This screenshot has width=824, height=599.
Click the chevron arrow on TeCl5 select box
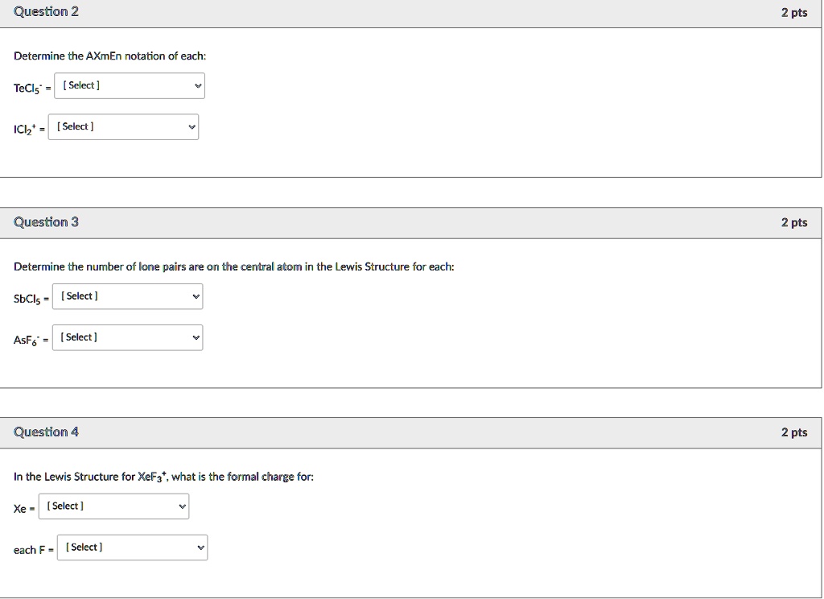point(198,85)
